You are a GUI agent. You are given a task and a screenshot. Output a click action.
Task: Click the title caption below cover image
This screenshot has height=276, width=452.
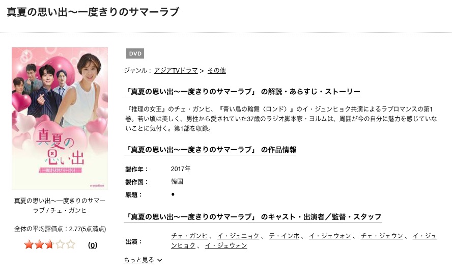click(60, 205)
